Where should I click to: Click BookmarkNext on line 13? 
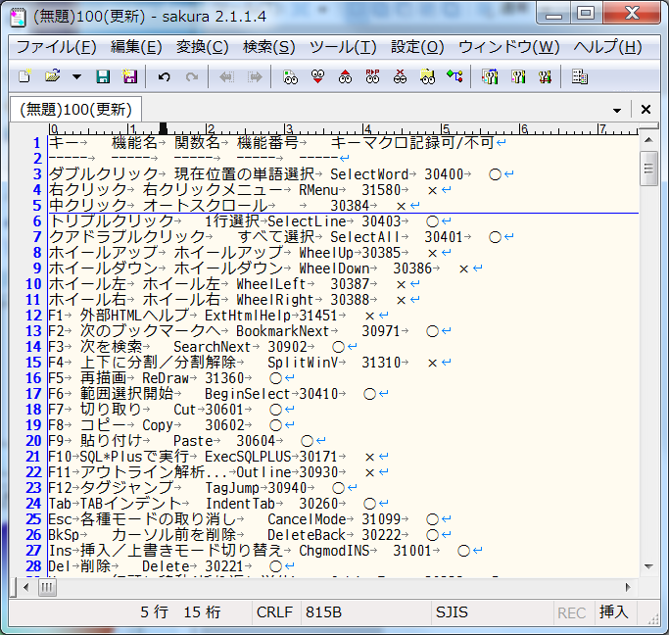[283, 331]
